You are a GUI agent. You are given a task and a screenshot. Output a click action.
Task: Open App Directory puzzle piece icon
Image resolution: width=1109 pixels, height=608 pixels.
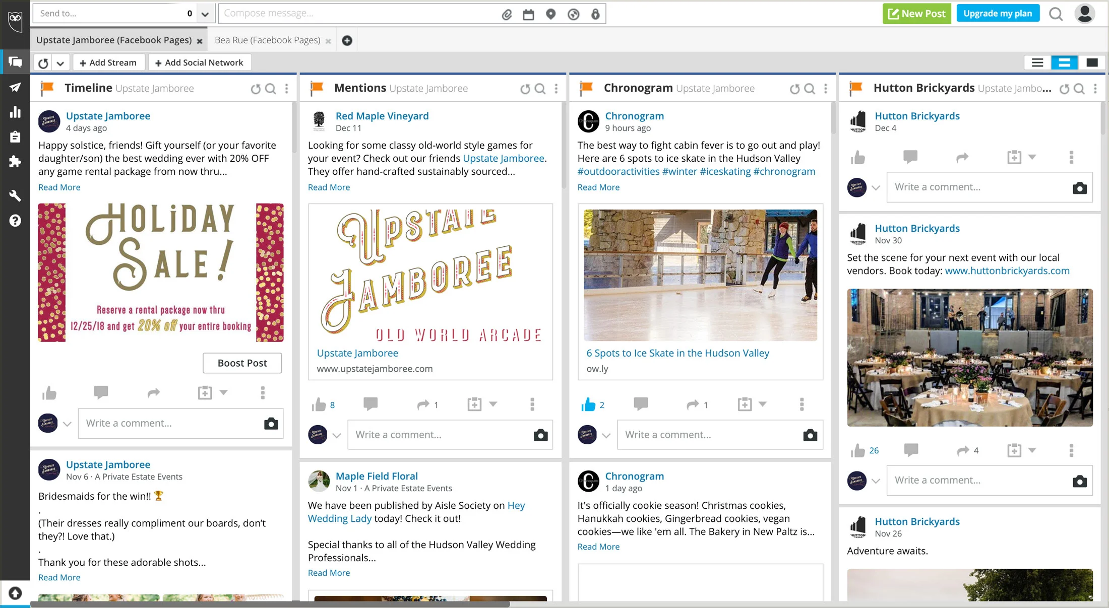[15, 162]
